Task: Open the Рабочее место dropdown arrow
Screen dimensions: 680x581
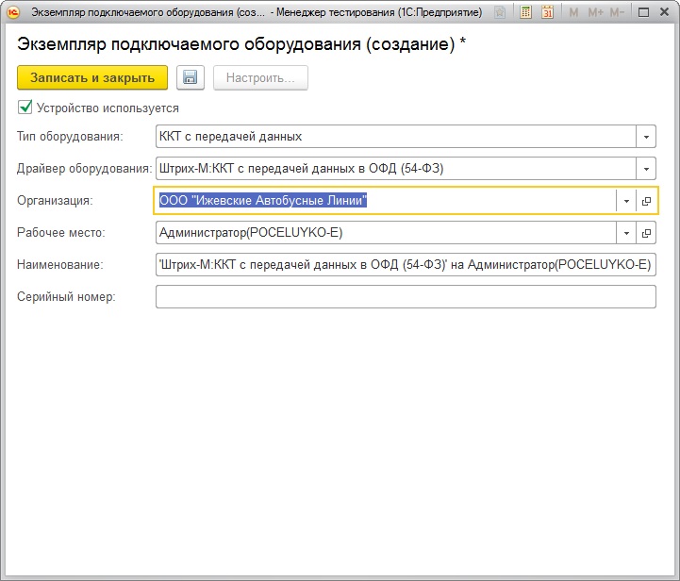Action: pyautogui.click(x=625, y=233)
